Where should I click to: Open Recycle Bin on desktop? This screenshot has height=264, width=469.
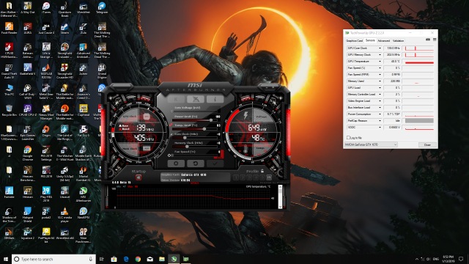point(9,111)
